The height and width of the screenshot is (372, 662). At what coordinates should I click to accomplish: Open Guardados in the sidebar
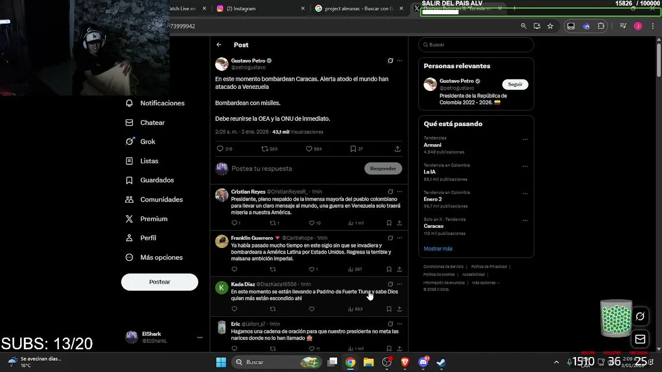[150, 180]
